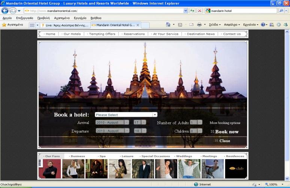290x188 pixels.
Task: Click the fan photo with red background
Action: 50,169
